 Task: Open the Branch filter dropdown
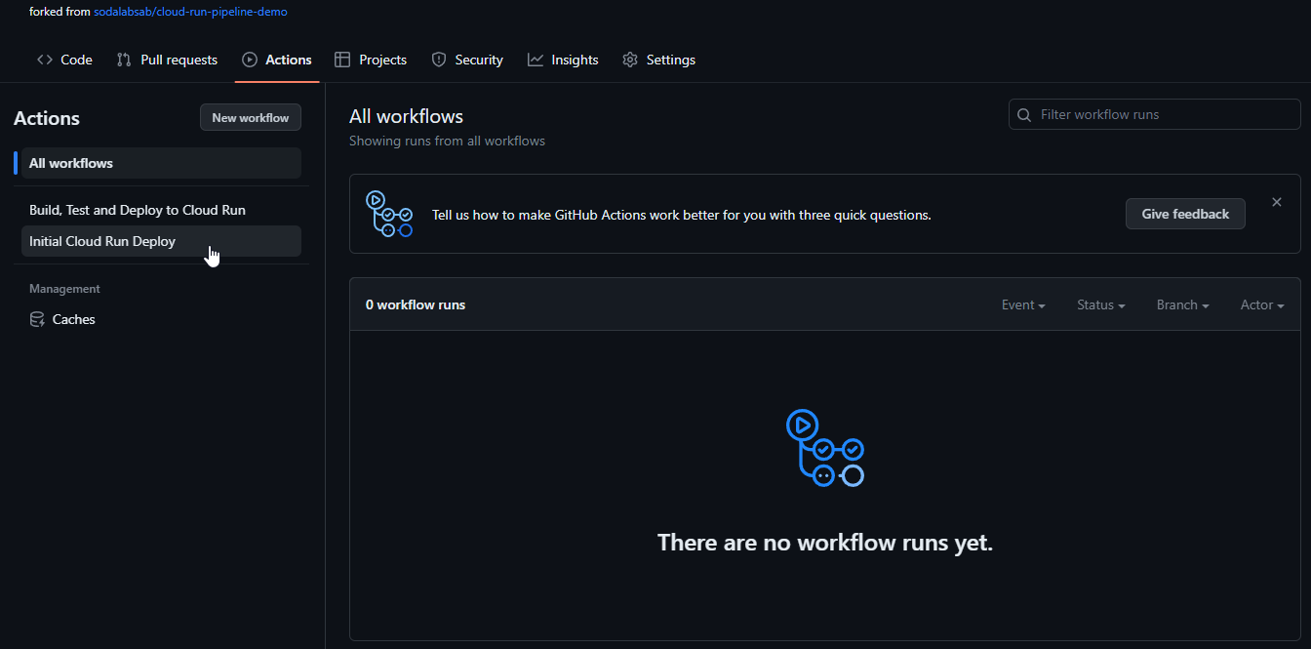pyautogui.click(x=1183, y=304)
